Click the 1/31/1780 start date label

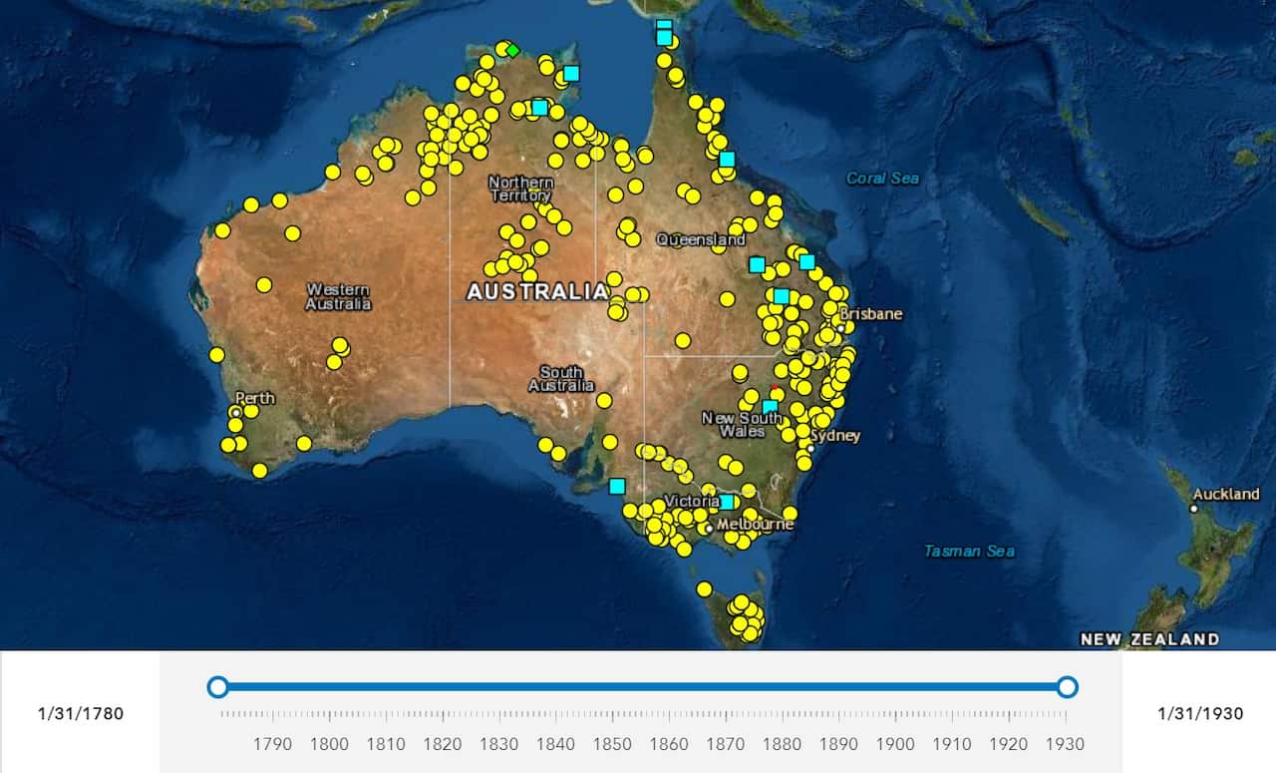pos(80,713)
